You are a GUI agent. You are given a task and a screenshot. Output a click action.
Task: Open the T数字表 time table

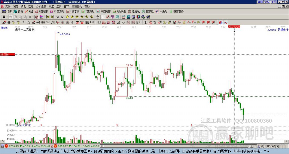119,11
